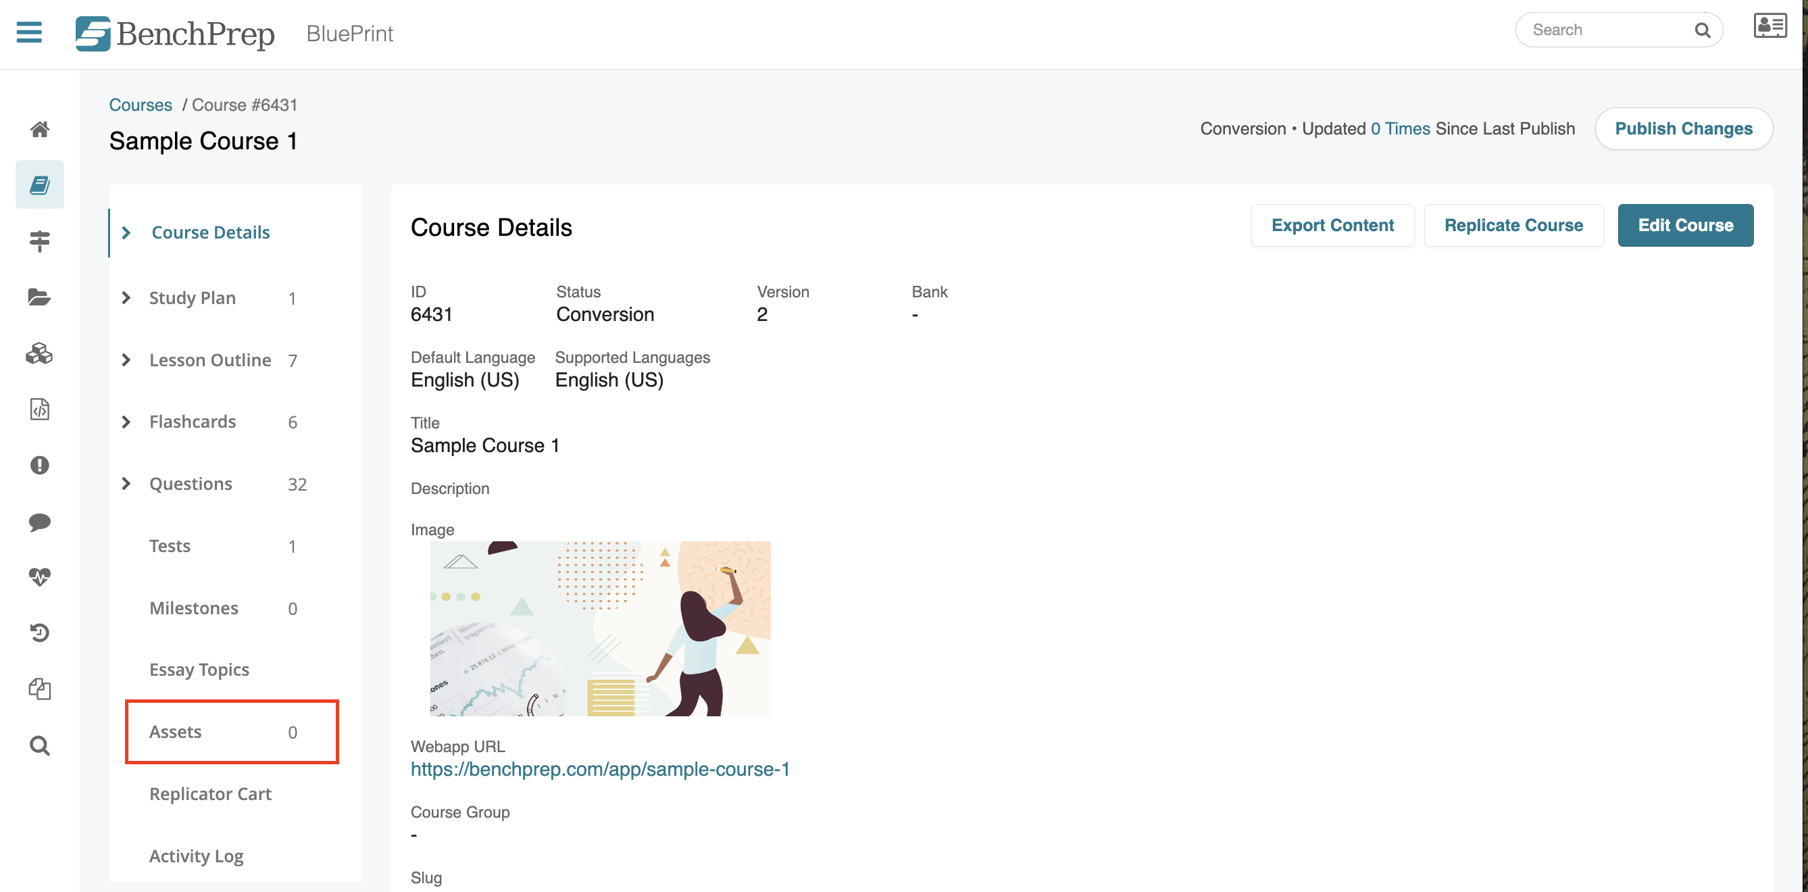Click the alert exclamation icon in sidebar
The image size is (1808, 892).
point(40,466)
